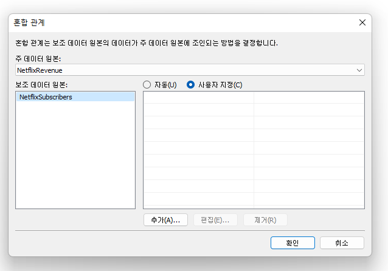The image size is (388, 271).
Task: Select the 자동(U) radio button
Action: point(147,85)
